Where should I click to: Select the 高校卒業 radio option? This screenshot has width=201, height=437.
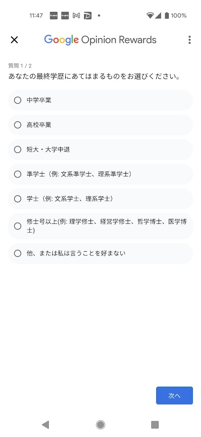pyautogui.click(x=100, y=125)
